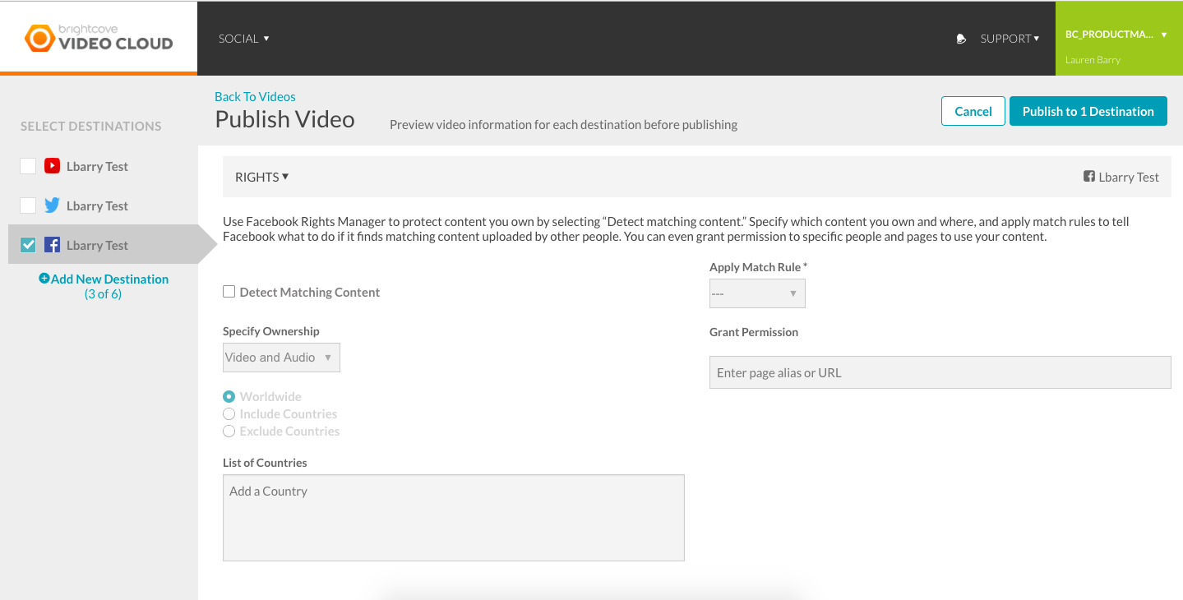Enable the Detect Matching Content checkbox
1183x600 pixels.
(228, 292)
